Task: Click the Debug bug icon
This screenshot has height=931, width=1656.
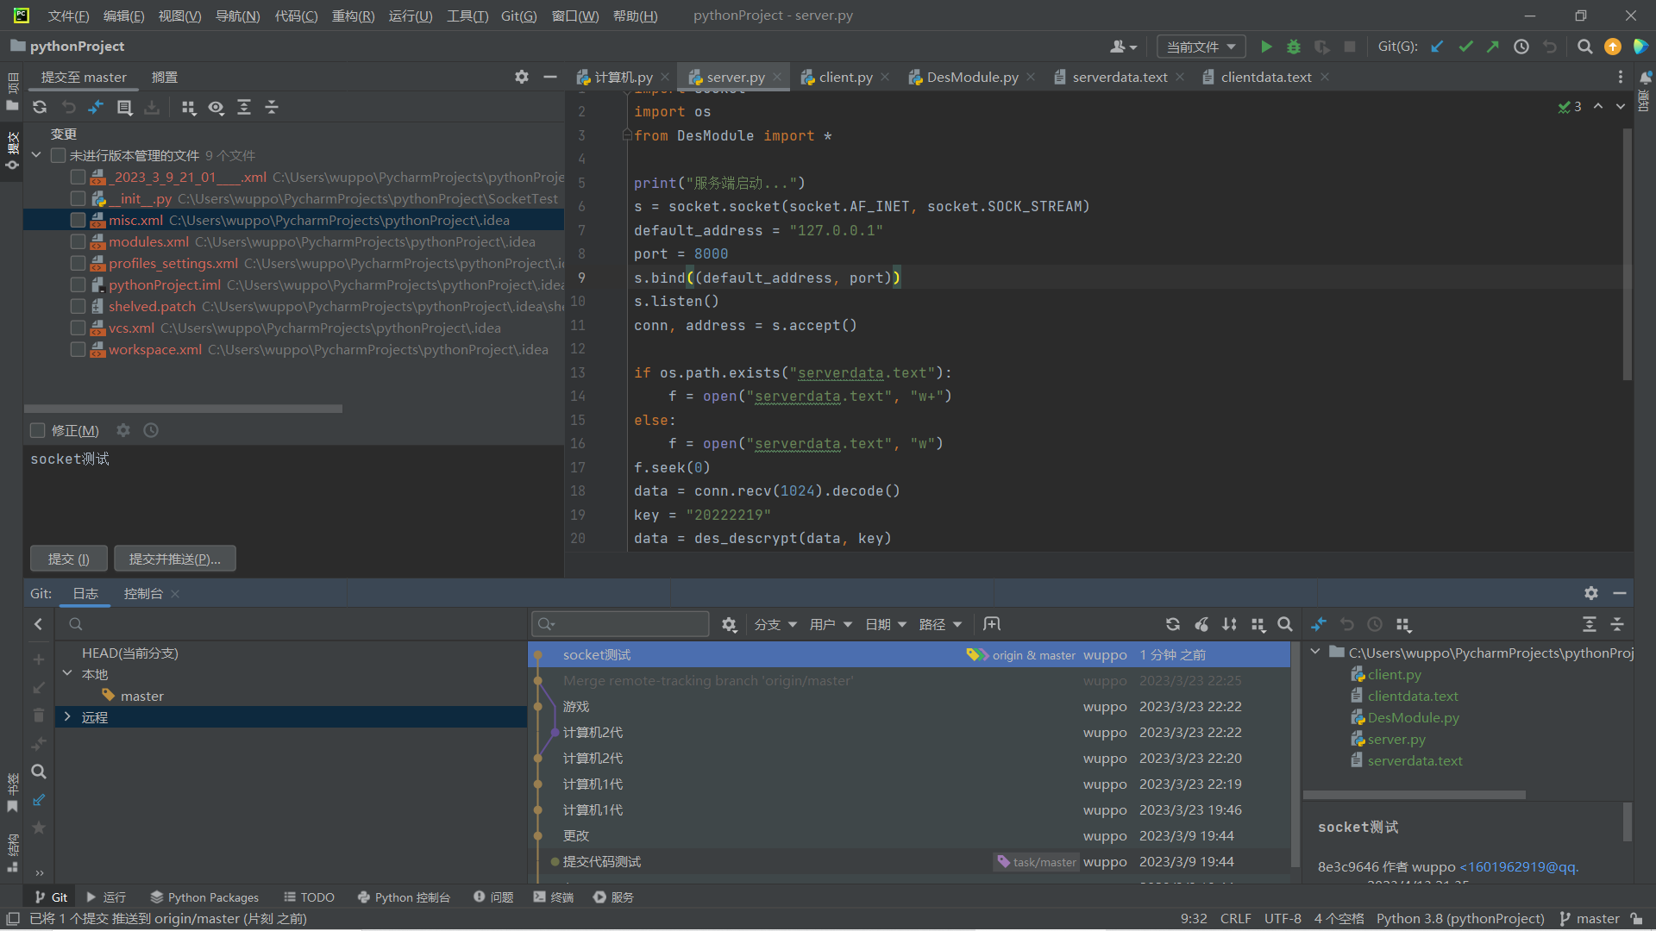Action: [1294, 47]
